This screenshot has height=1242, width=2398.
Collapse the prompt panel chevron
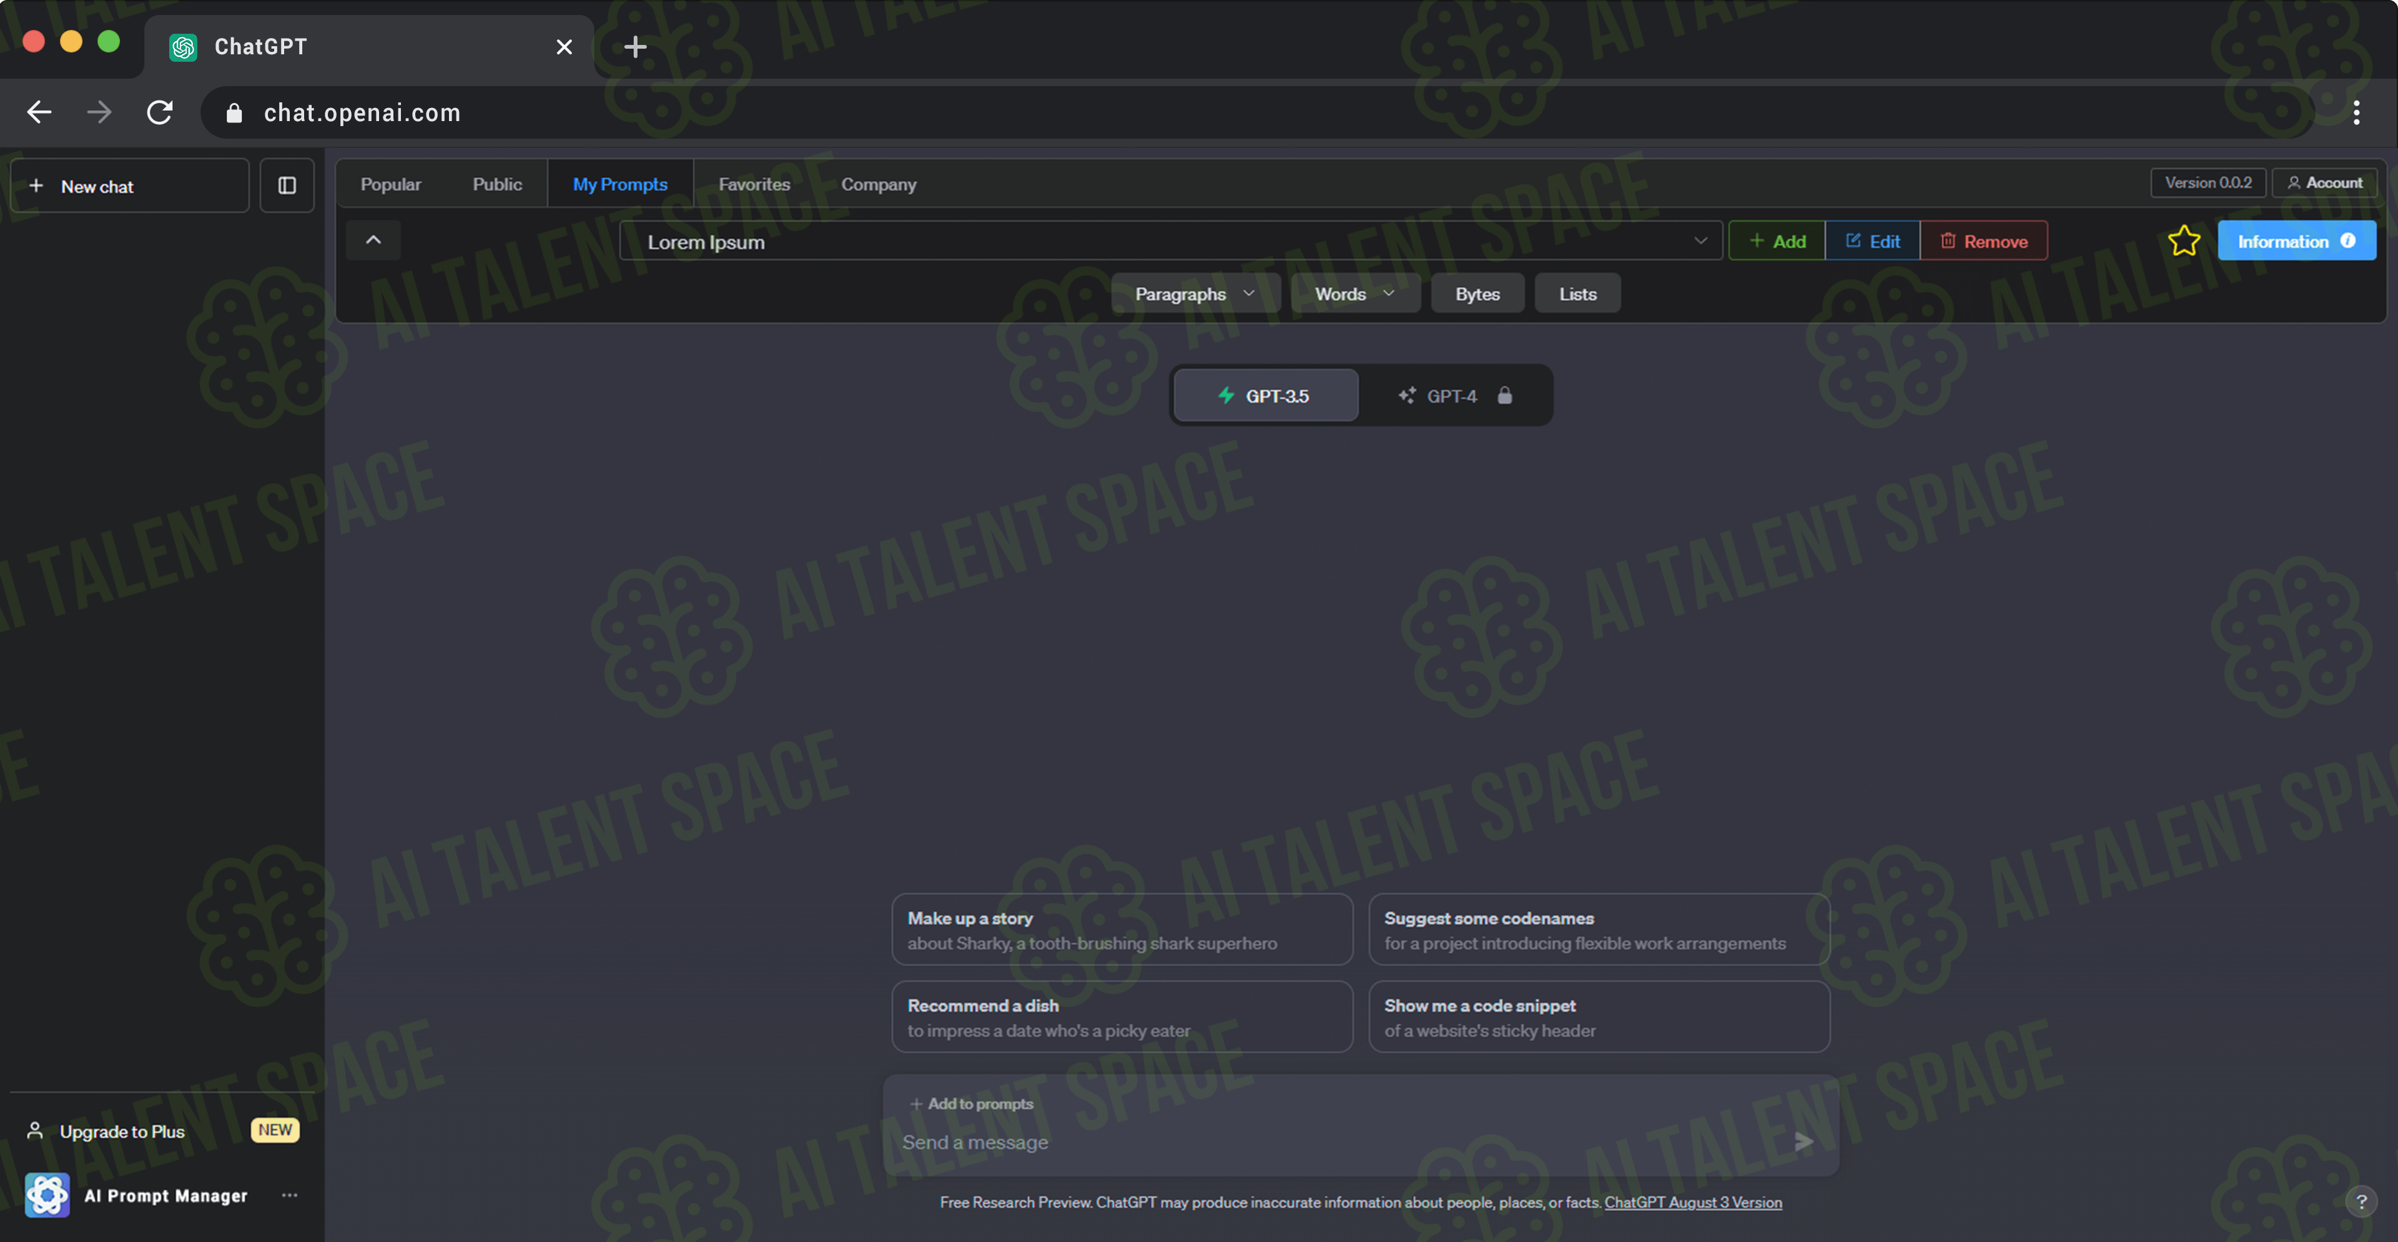[x=373, y=240]
